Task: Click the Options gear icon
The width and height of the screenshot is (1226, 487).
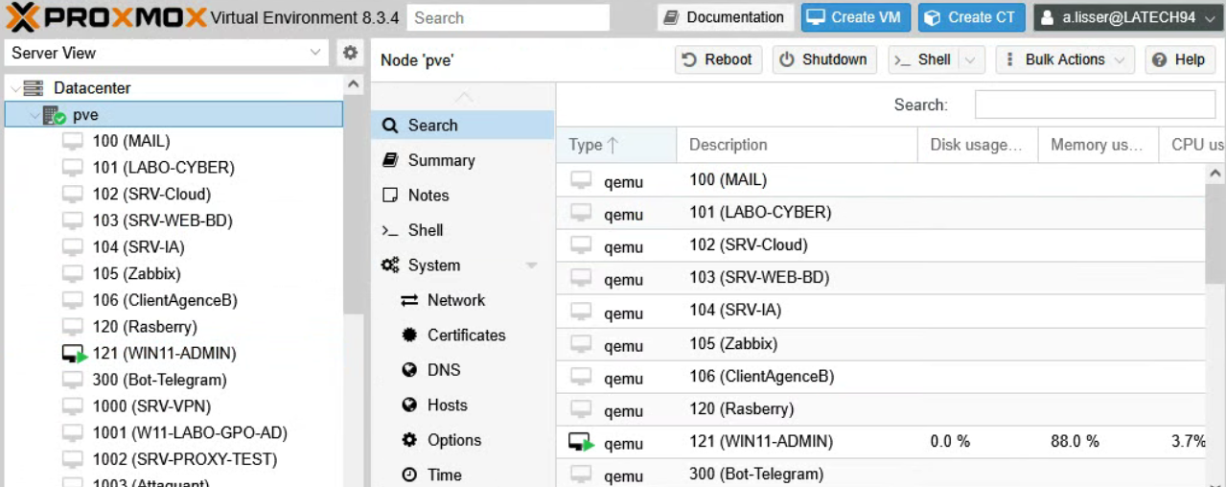Action: [x=409, y=440]
